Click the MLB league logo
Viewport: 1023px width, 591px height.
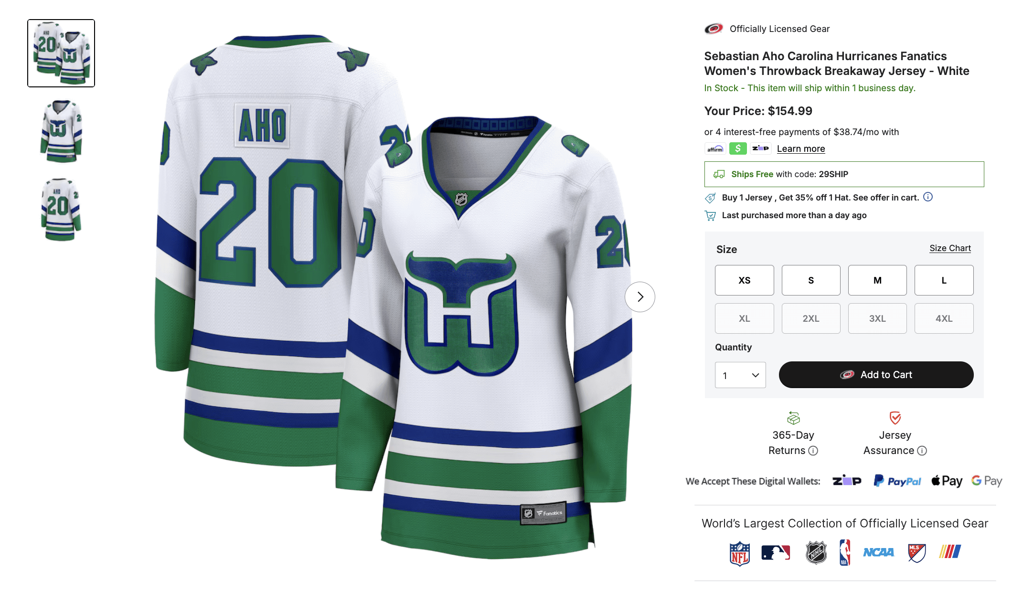pos(776,552)
